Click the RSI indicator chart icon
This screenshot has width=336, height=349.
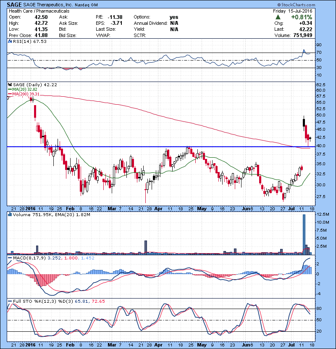[x=10, y=41]
